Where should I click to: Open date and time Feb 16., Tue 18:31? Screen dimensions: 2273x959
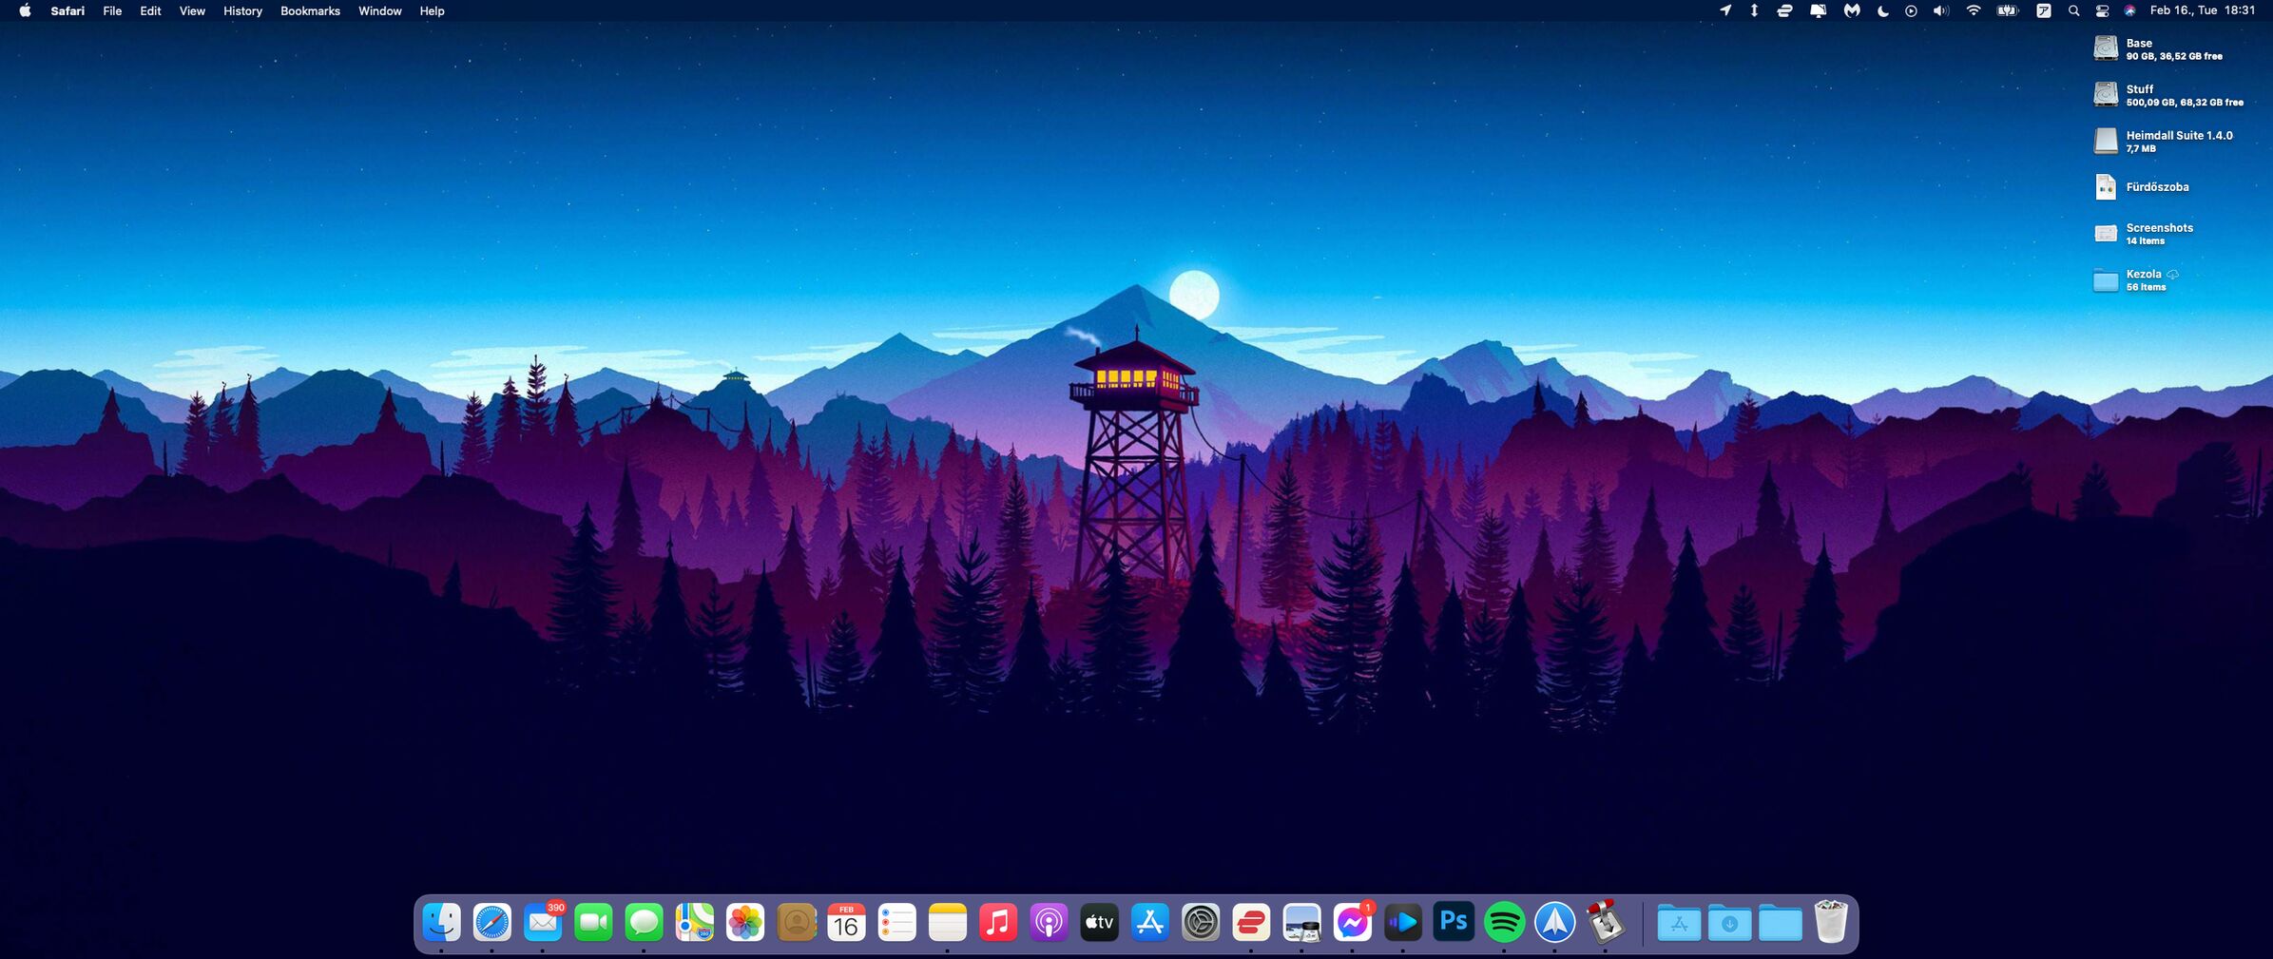pyautogui.click(x=2203, y=10)
